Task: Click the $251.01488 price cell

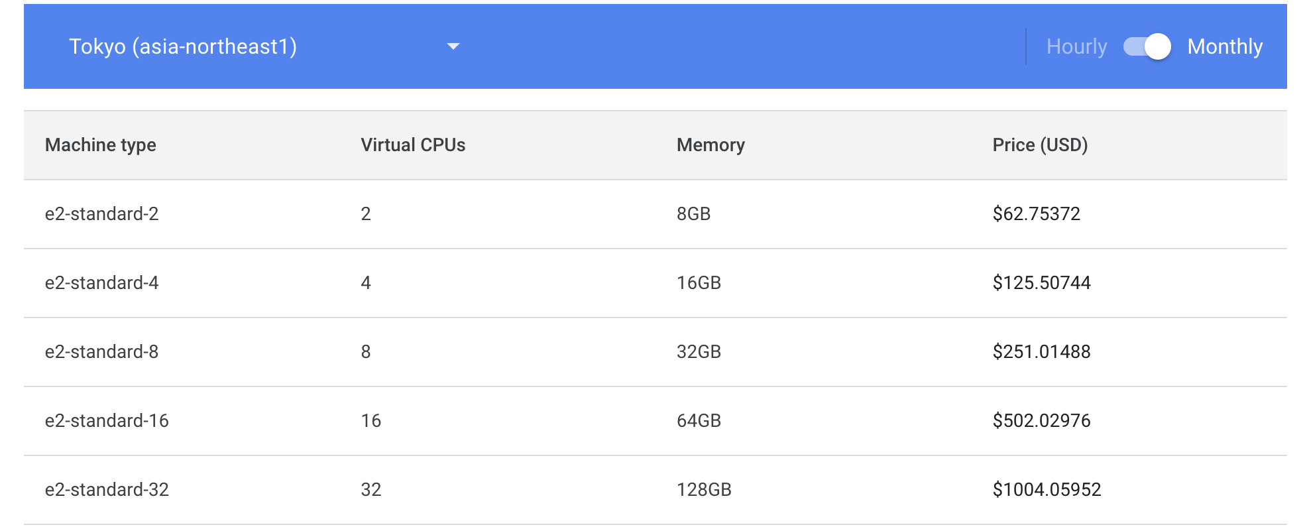Action: point(1041,352)
